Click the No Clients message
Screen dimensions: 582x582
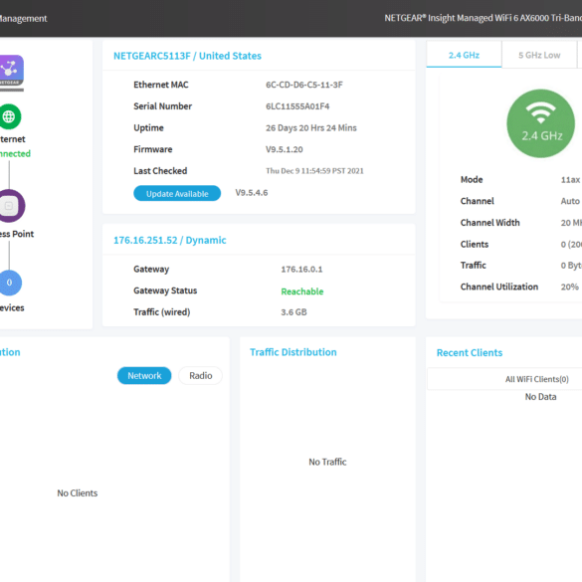(x=78, y=492)
